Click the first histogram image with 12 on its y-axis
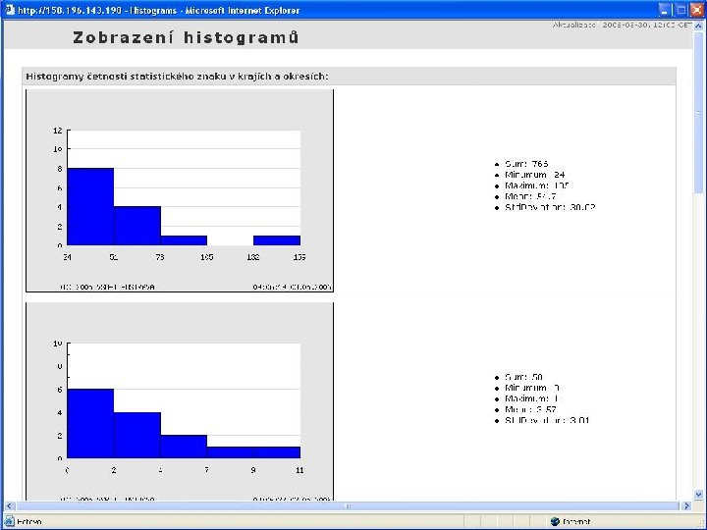 point(180,190)
